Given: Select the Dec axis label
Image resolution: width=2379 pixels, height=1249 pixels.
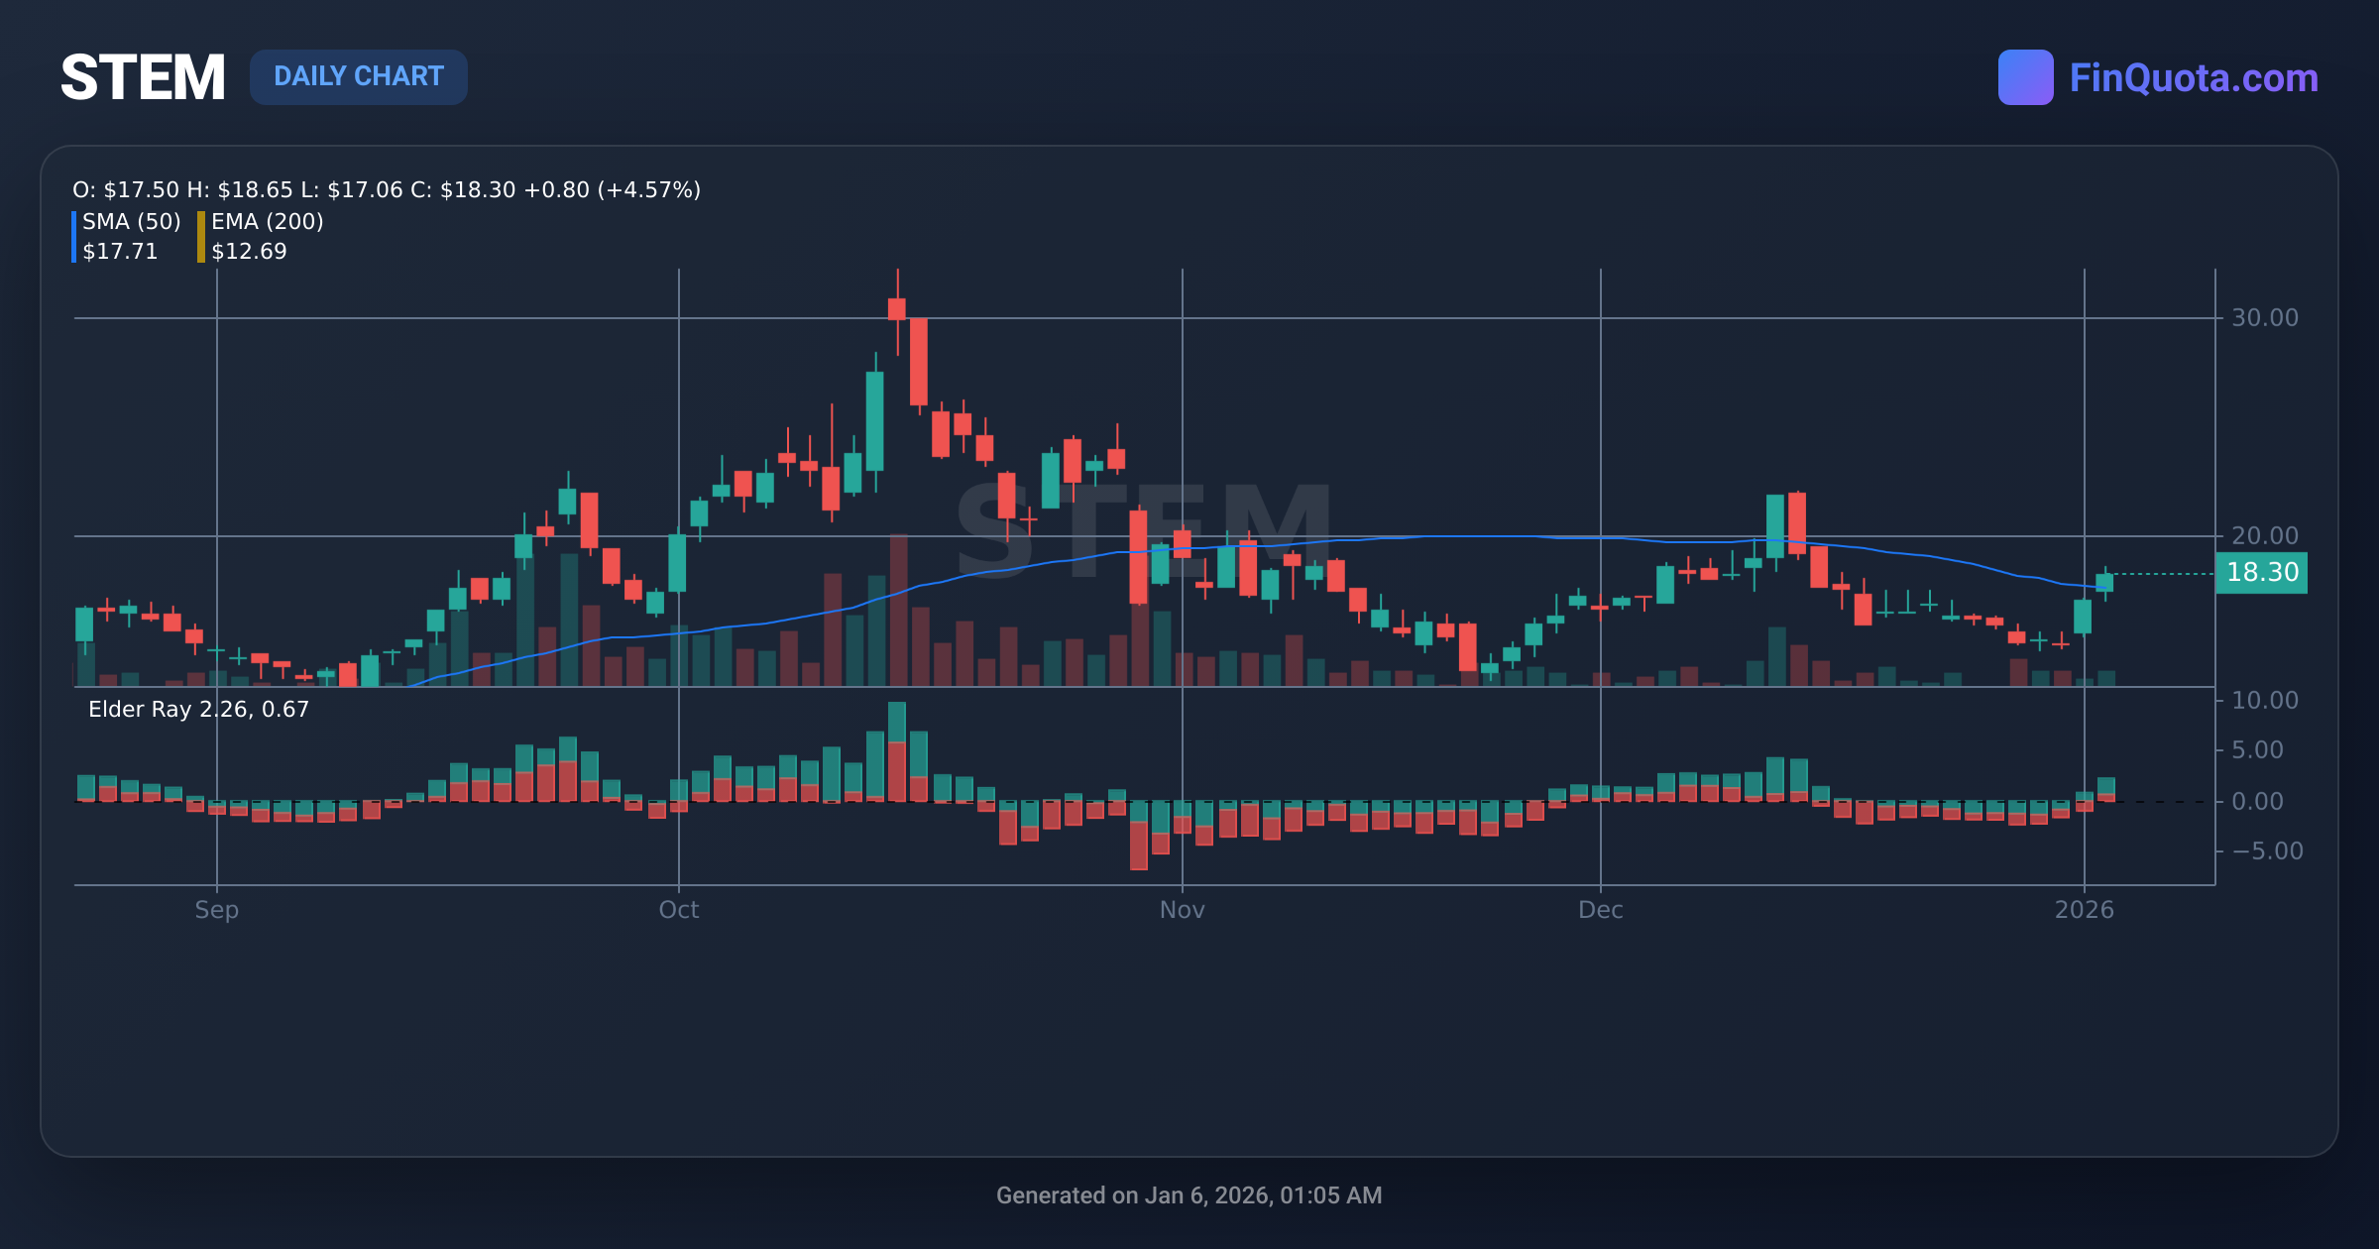Looking at the screenshot, I should coord(1602,909).
